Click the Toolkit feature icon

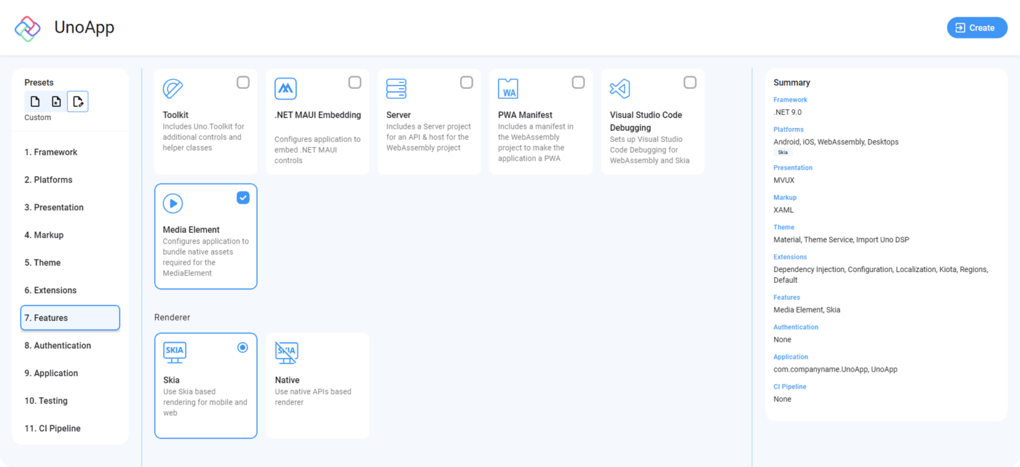pyautogui.click(x=173, y=88)
